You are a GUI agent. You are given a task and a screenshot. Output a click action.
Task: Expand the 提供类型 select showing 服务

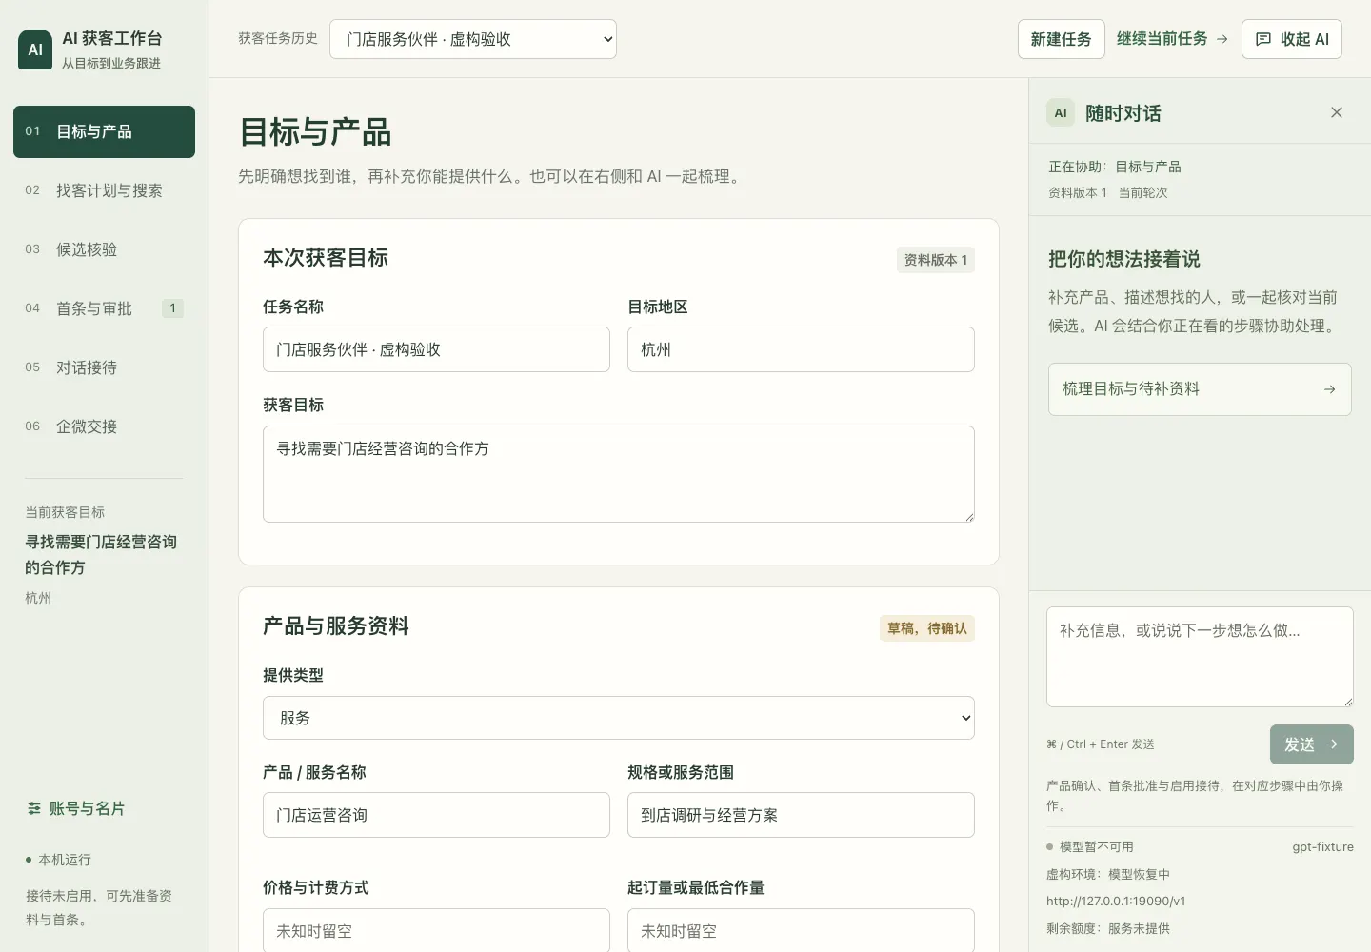point(619,718)
